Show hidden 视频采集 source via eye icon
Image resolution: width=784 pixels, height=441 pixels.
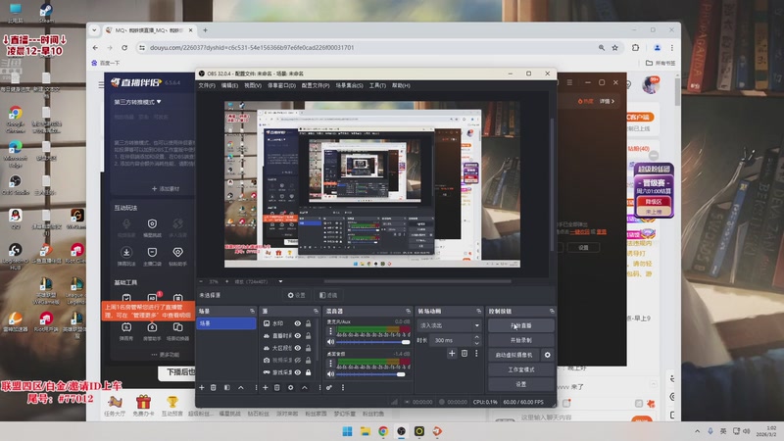pyautogui.click(x=298, y=360)
